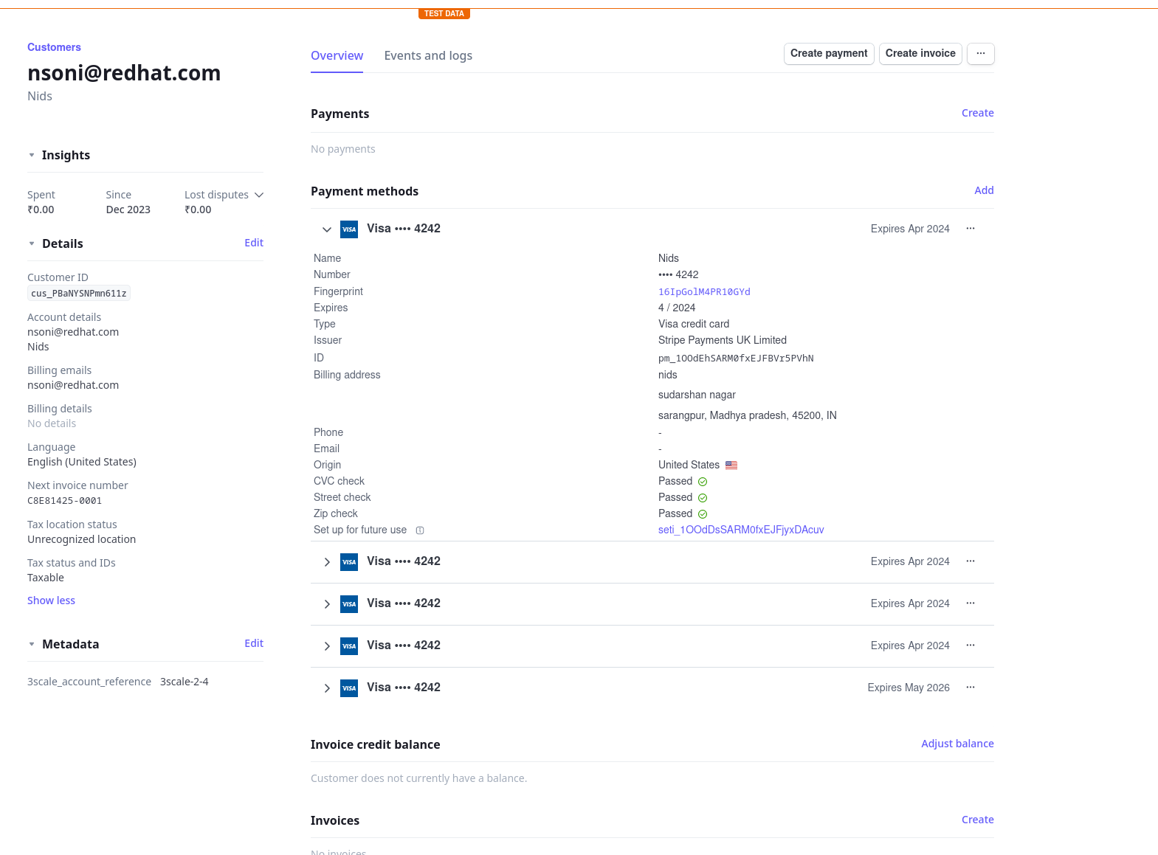Click the Visa logo of the expanded card
Viewport: 1158px width, 855px height.
349,229
